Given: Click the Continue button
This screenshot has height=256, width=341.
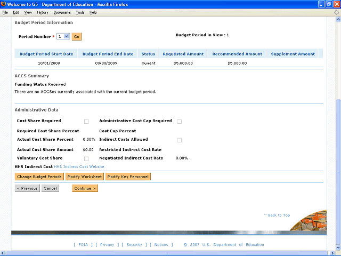Looking at the screenshot, I should [85, 188].
